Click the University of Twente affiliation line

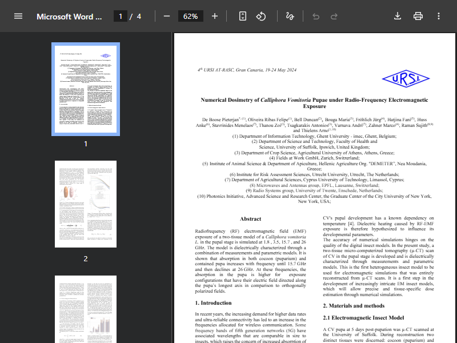[x=314, y=191]
